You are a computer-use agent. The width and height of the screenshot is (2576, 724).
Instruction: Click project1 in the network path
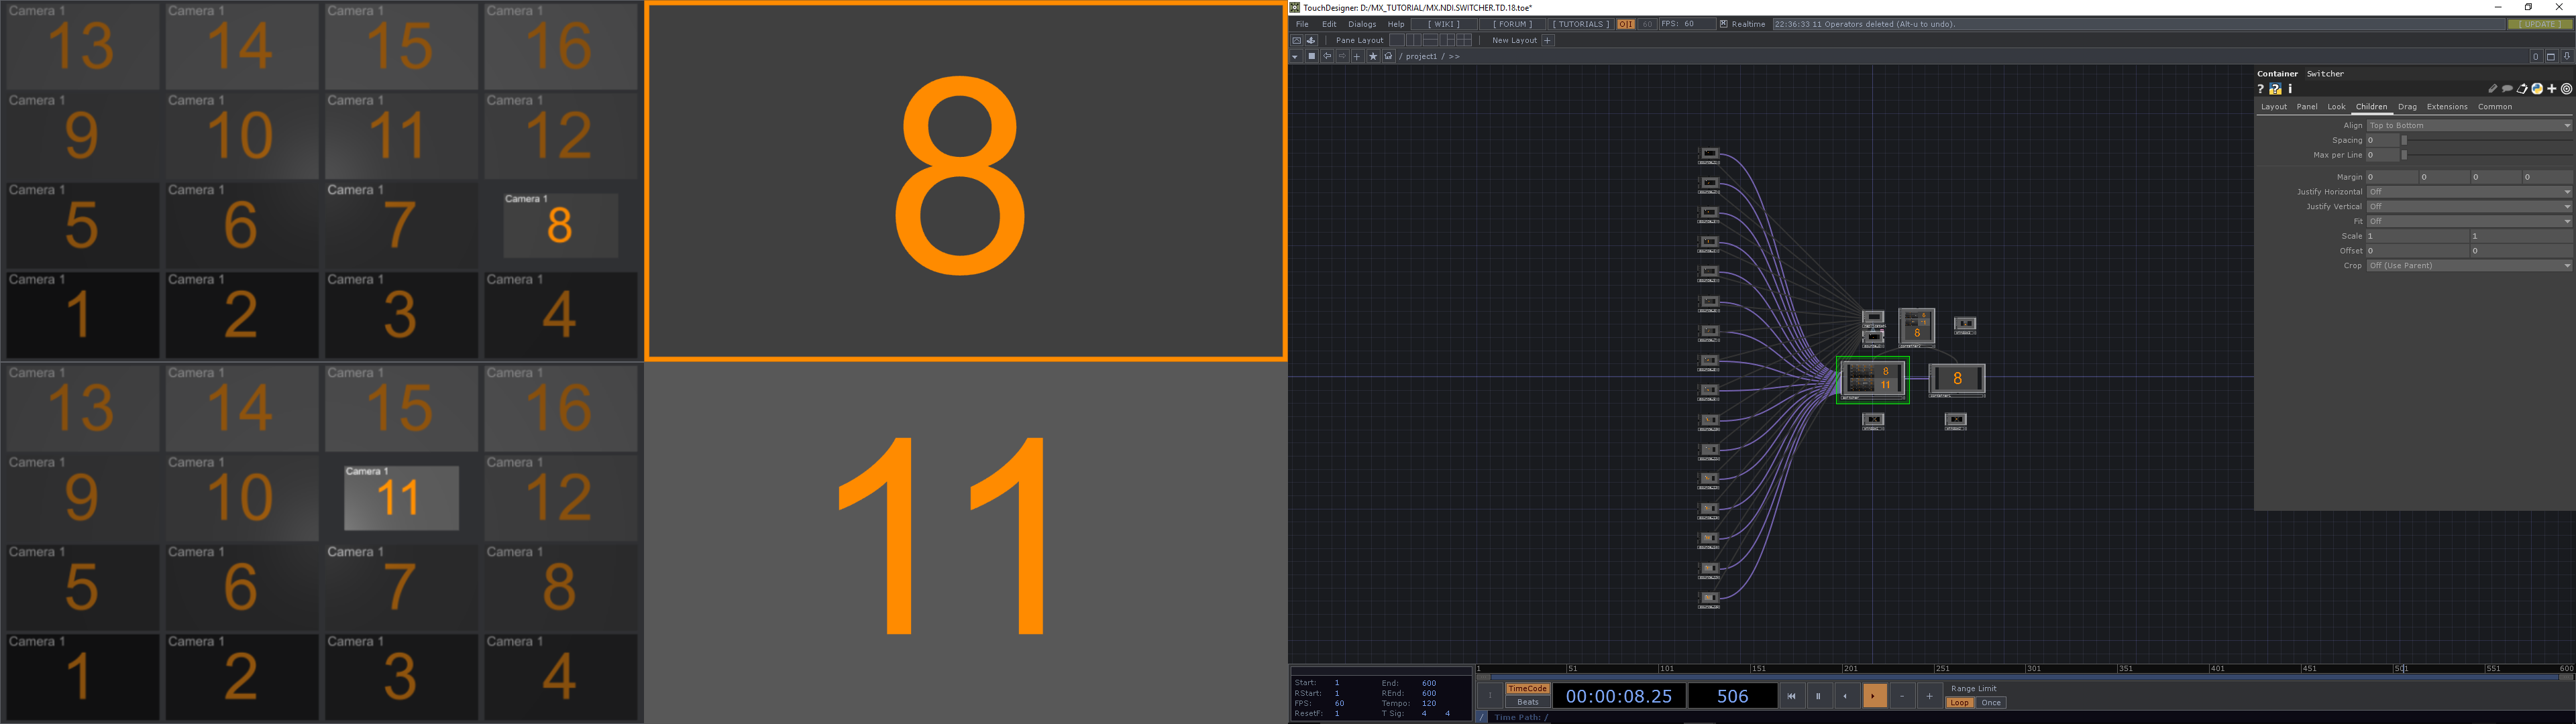click(x=1421, y=57)
